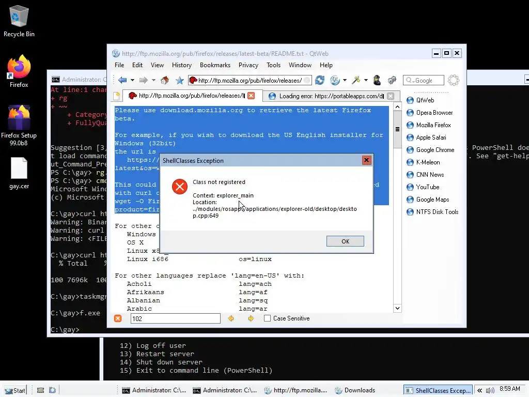Open Downloads taskbar item
This screenshot has width=529, height=397.
point(355,390)
